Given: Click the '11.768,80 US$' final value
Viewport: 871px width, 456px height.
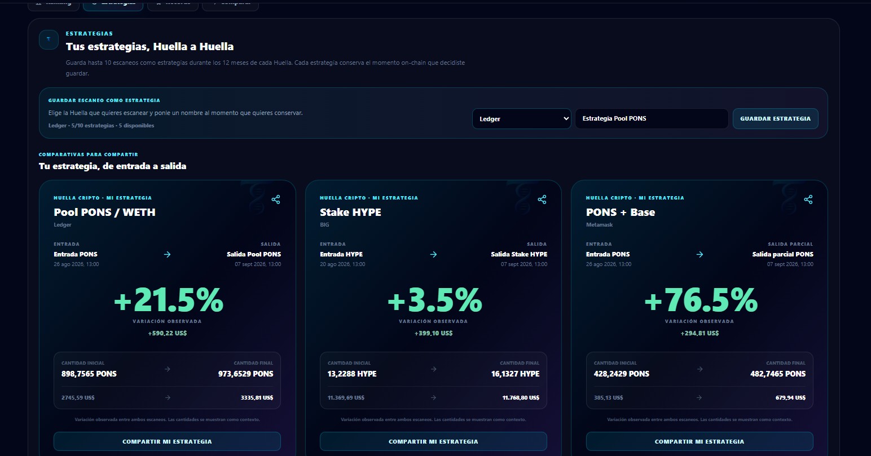Looking at the screenshot, I should (x=521, y=398).
